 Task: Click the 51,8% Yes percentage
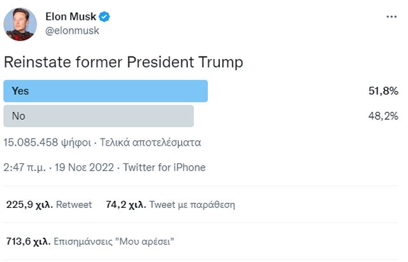pyautogui.click(x=384, y=92)
